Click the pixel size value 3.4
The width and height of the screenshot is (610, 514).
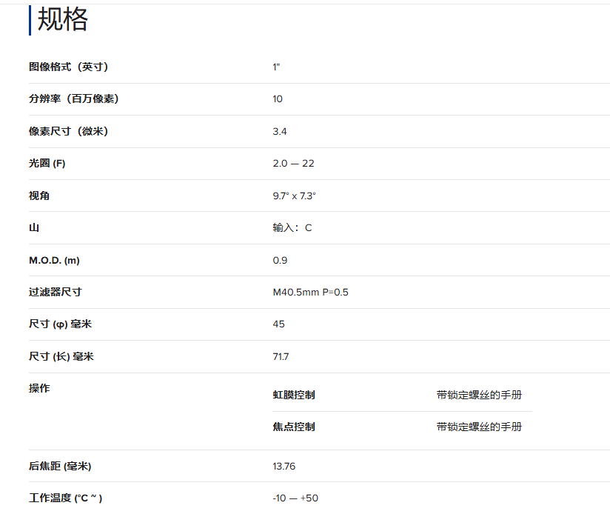click(x=279, y=131)
